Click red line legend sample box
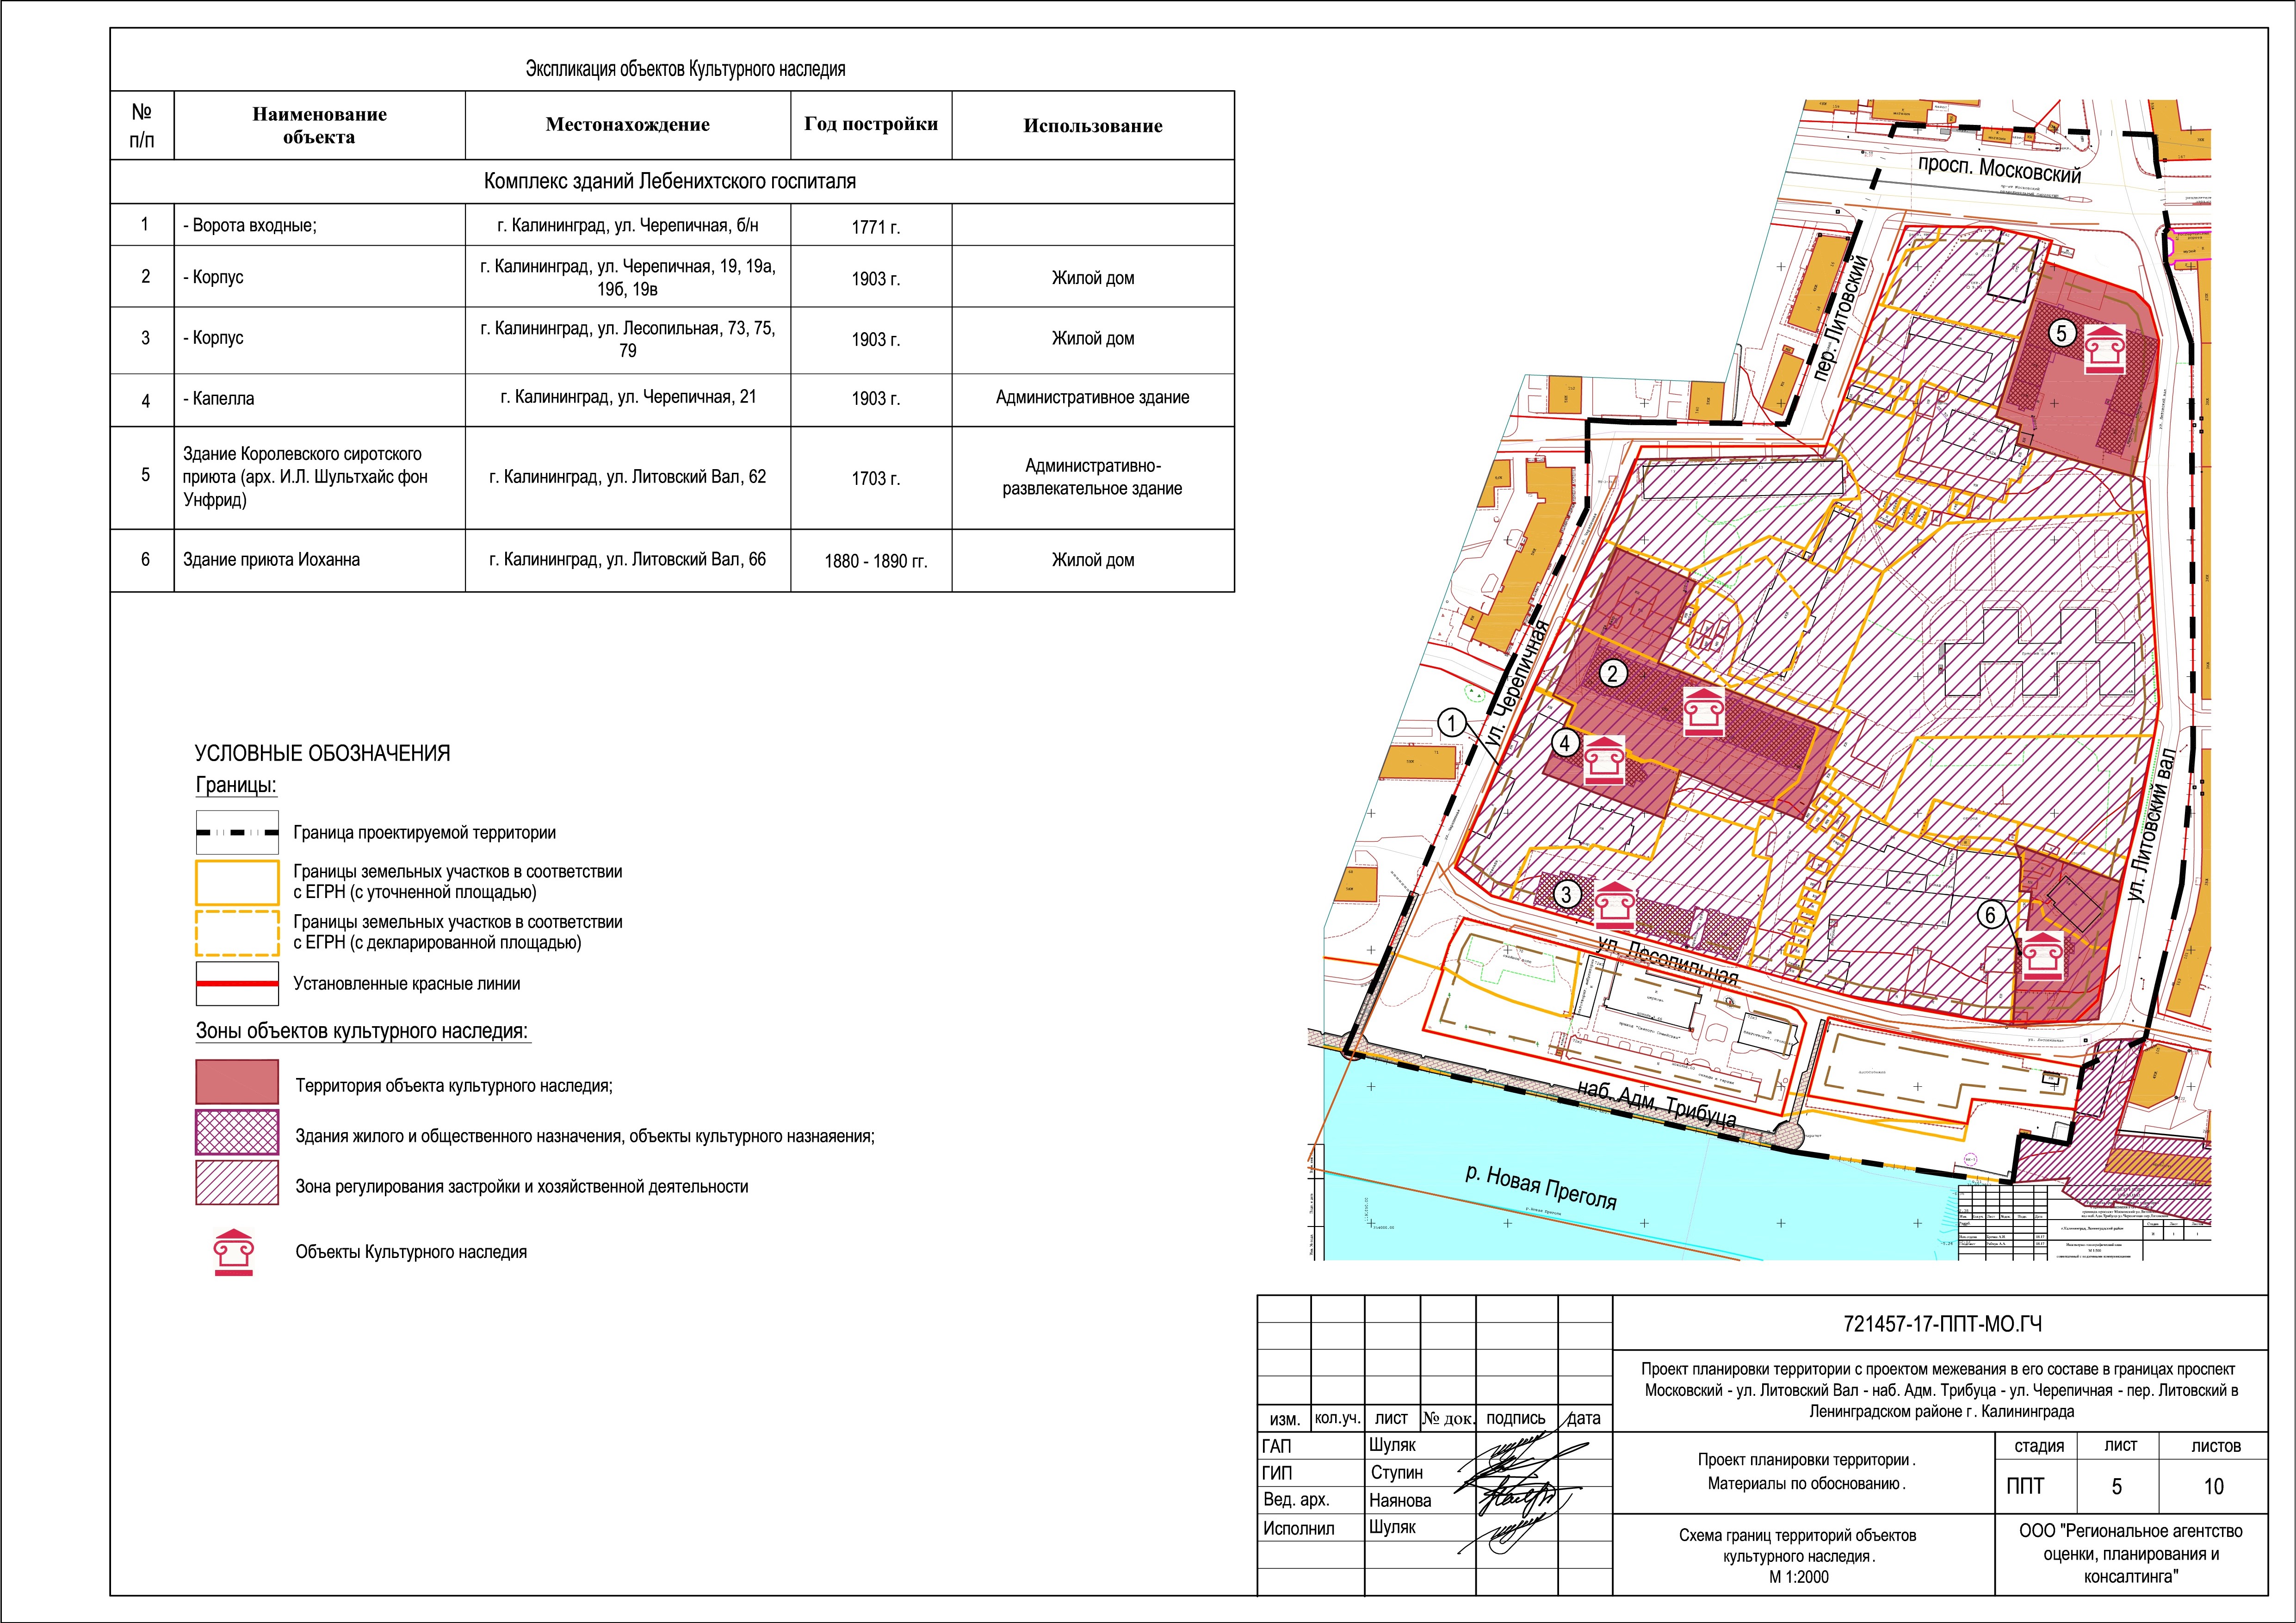 (x=237, y=983)
